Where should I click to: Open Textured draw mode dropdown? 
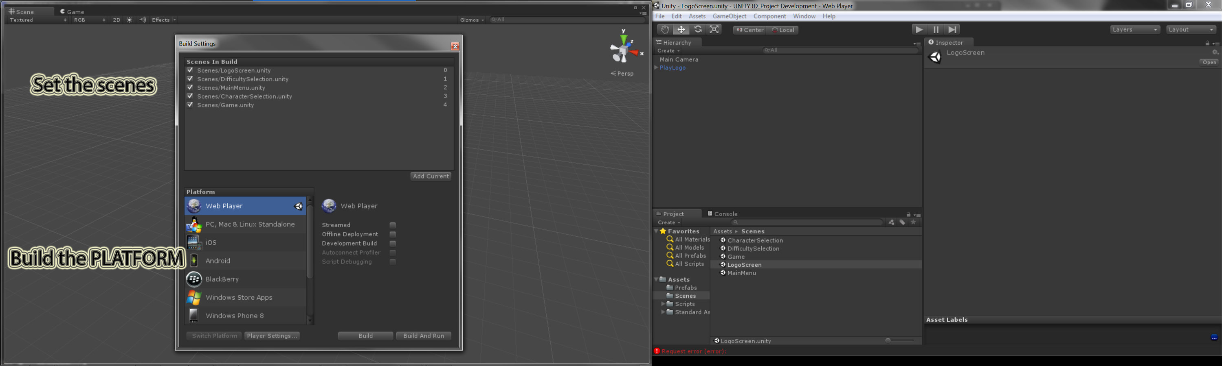(38, 20)
